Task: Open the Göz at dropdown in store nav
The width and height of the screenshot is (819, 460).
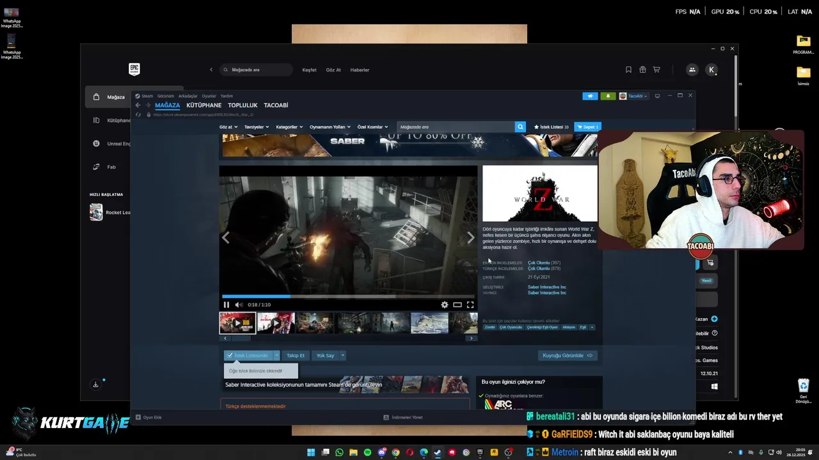Action: tap(228, 127)
